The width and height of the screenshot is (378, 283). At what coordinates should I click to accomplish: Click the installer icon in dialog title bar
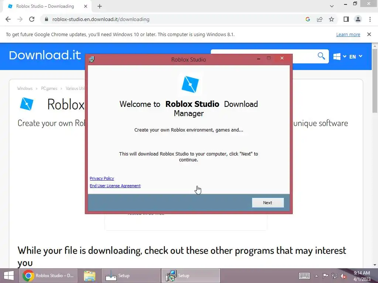pos(92,59)
